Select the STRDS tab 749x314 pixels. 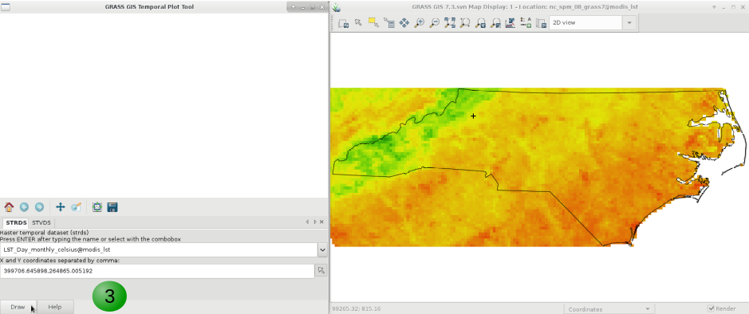[x=16, y=223]
